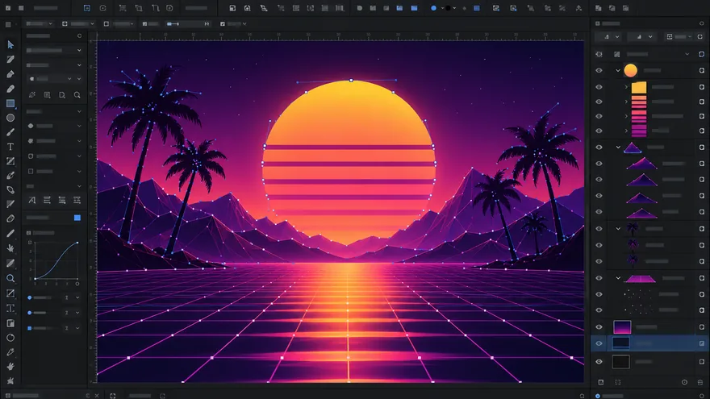710x399 pixels.
Task: Click the top anchor point on the sun
Action: point(351,81)
